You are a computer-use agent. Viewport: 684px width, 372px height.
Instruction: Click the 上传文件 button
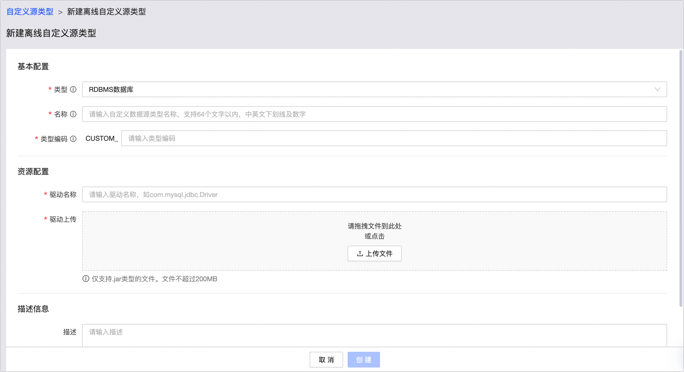[374, 253]
